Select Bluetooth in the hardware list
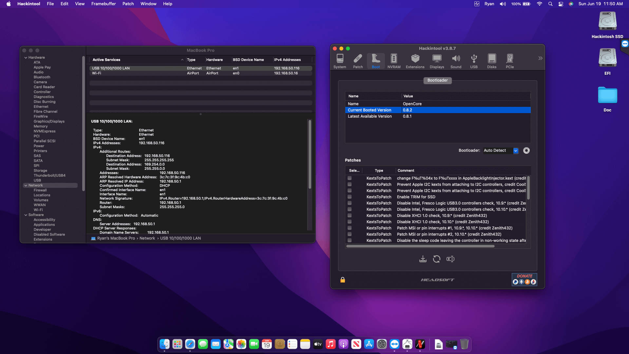Screen dimensions: 629x354 42,77
